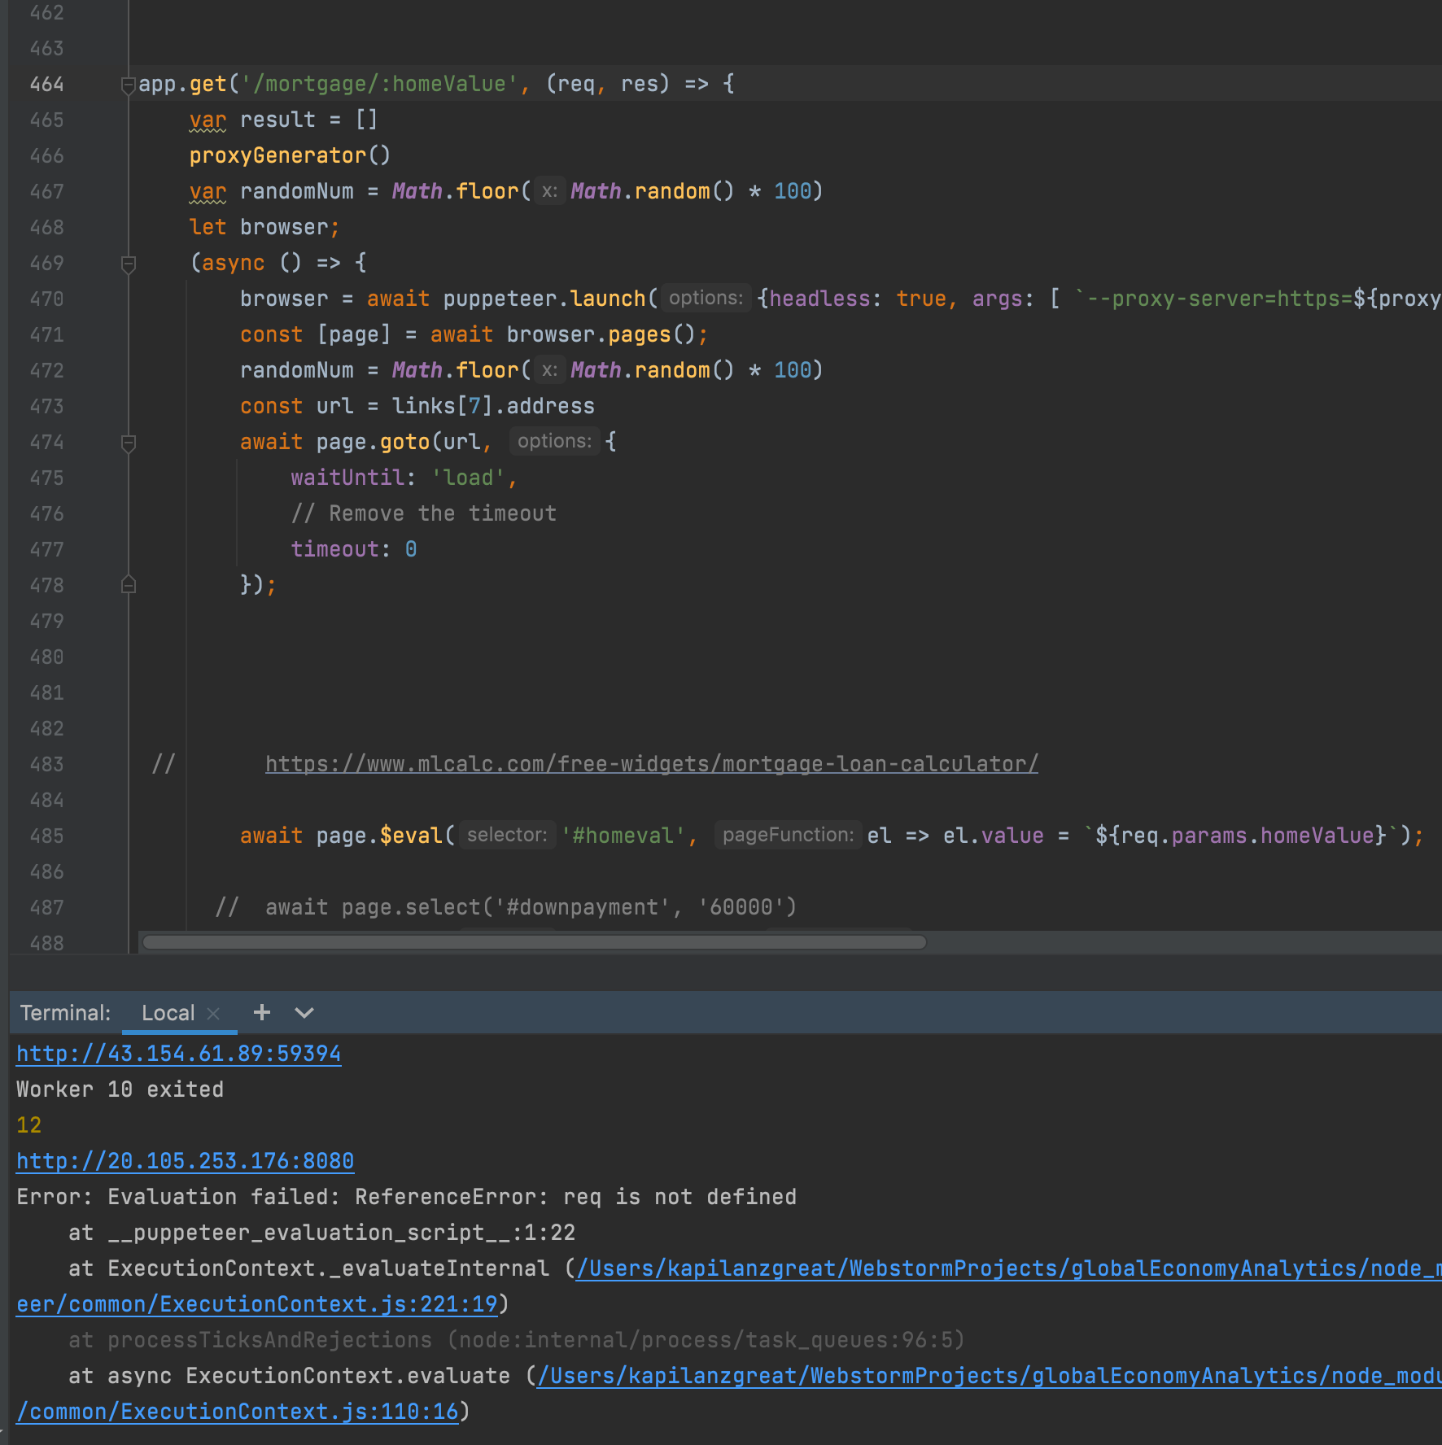Click the 'Worker 10 exited' terminal output
Image resolution: width=1442 pixels, height=1445 pixels.
coord(120,1089)
